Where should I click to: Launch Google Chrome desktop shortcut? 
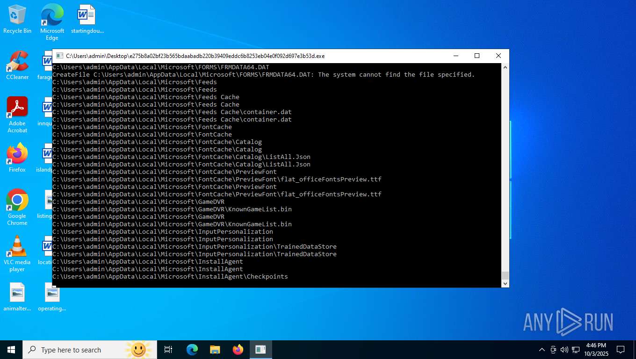17,208
